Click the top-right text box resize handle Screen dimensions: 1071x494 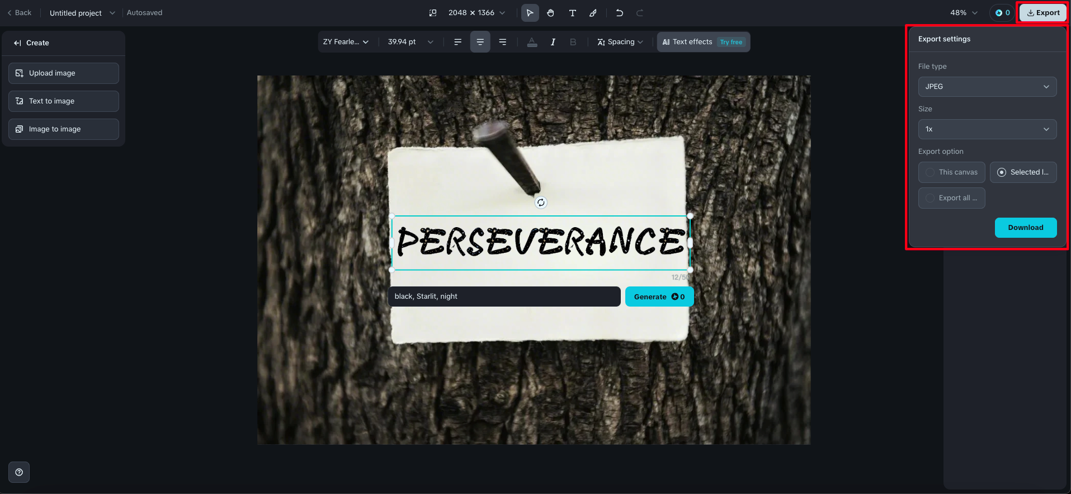[690, 216]
